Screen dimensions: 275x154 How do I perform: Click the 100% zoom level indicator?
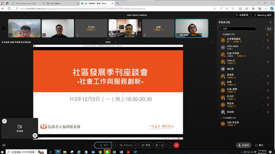[x=108, y=42]
